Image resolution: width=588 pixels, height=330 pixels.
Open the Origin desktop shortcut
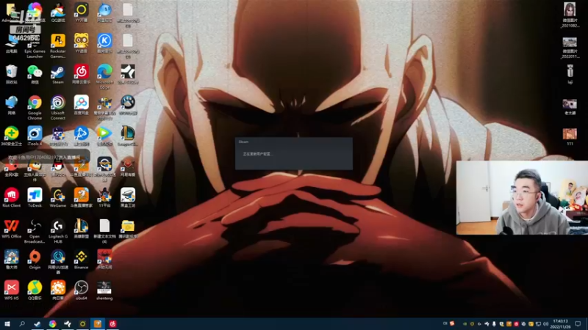coord(35,260)
